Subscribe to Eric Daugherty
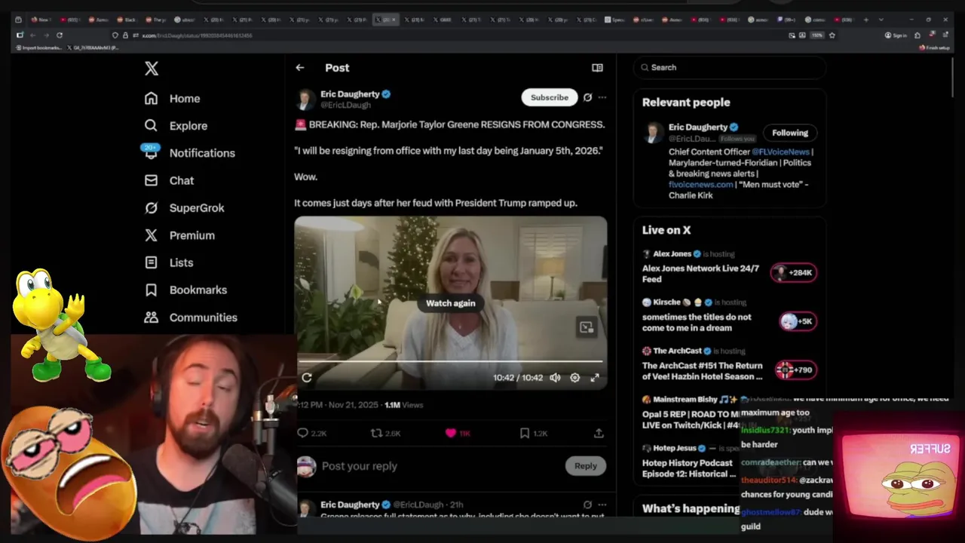Image resolution: width=965 pixels, height=543 pixels. 549,97
